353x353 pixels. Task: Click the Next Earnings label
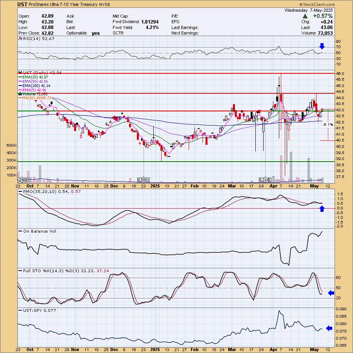click(185, 33)
